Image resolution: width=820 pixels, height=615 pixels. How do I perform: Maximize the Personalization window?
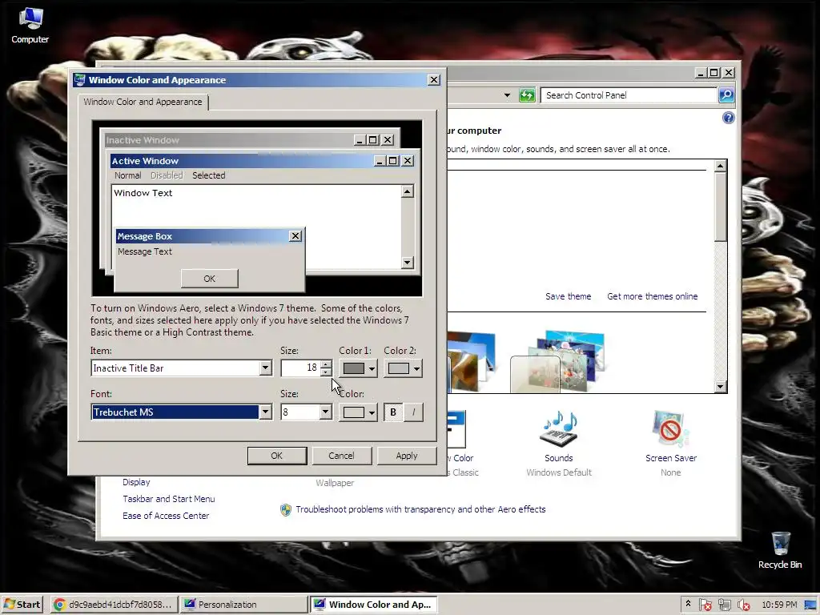click(x=714, y=73)
